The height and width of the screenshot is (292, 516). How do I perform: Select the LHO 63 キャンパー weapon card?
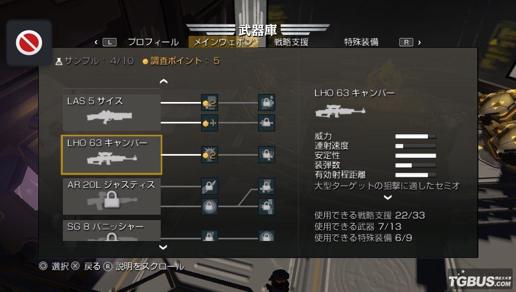[112, 155]
